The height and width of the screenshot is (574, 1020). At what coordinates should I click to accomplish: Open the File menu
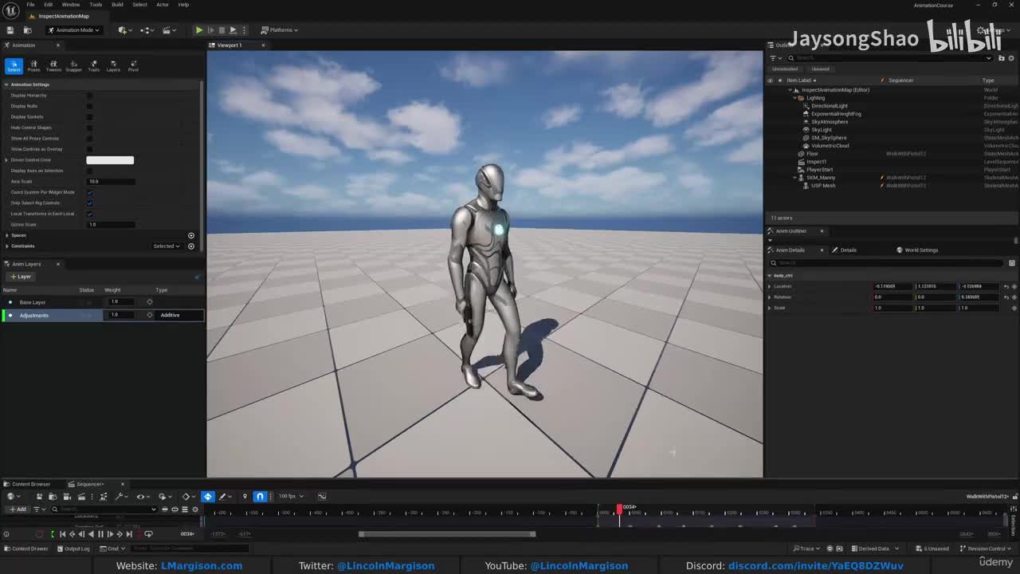30,5
